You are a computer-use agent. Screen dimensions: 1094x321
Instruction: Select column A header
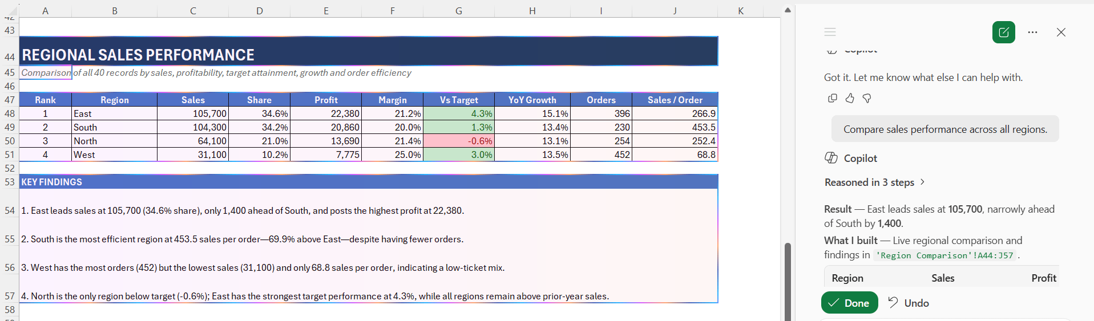[x=45, y=10]
